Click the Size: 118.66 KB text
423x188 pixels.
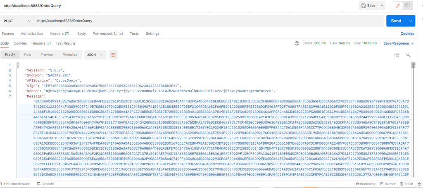pyautogui.click(x=365, y=43)
